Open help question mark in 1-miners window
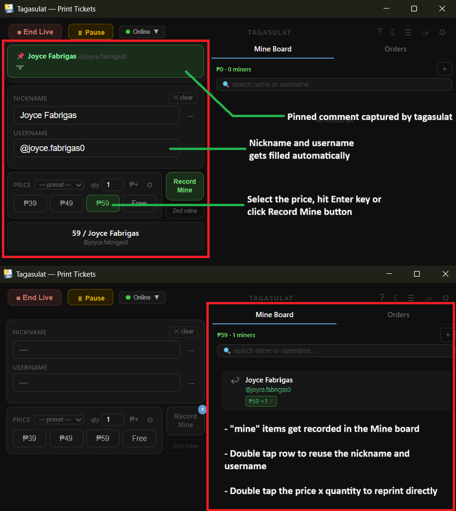 tap(382, 297)
